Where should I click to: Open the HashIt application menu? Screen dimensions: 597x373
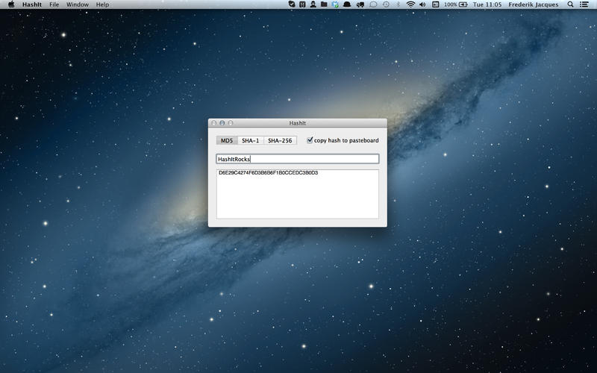tap(31, 4)
